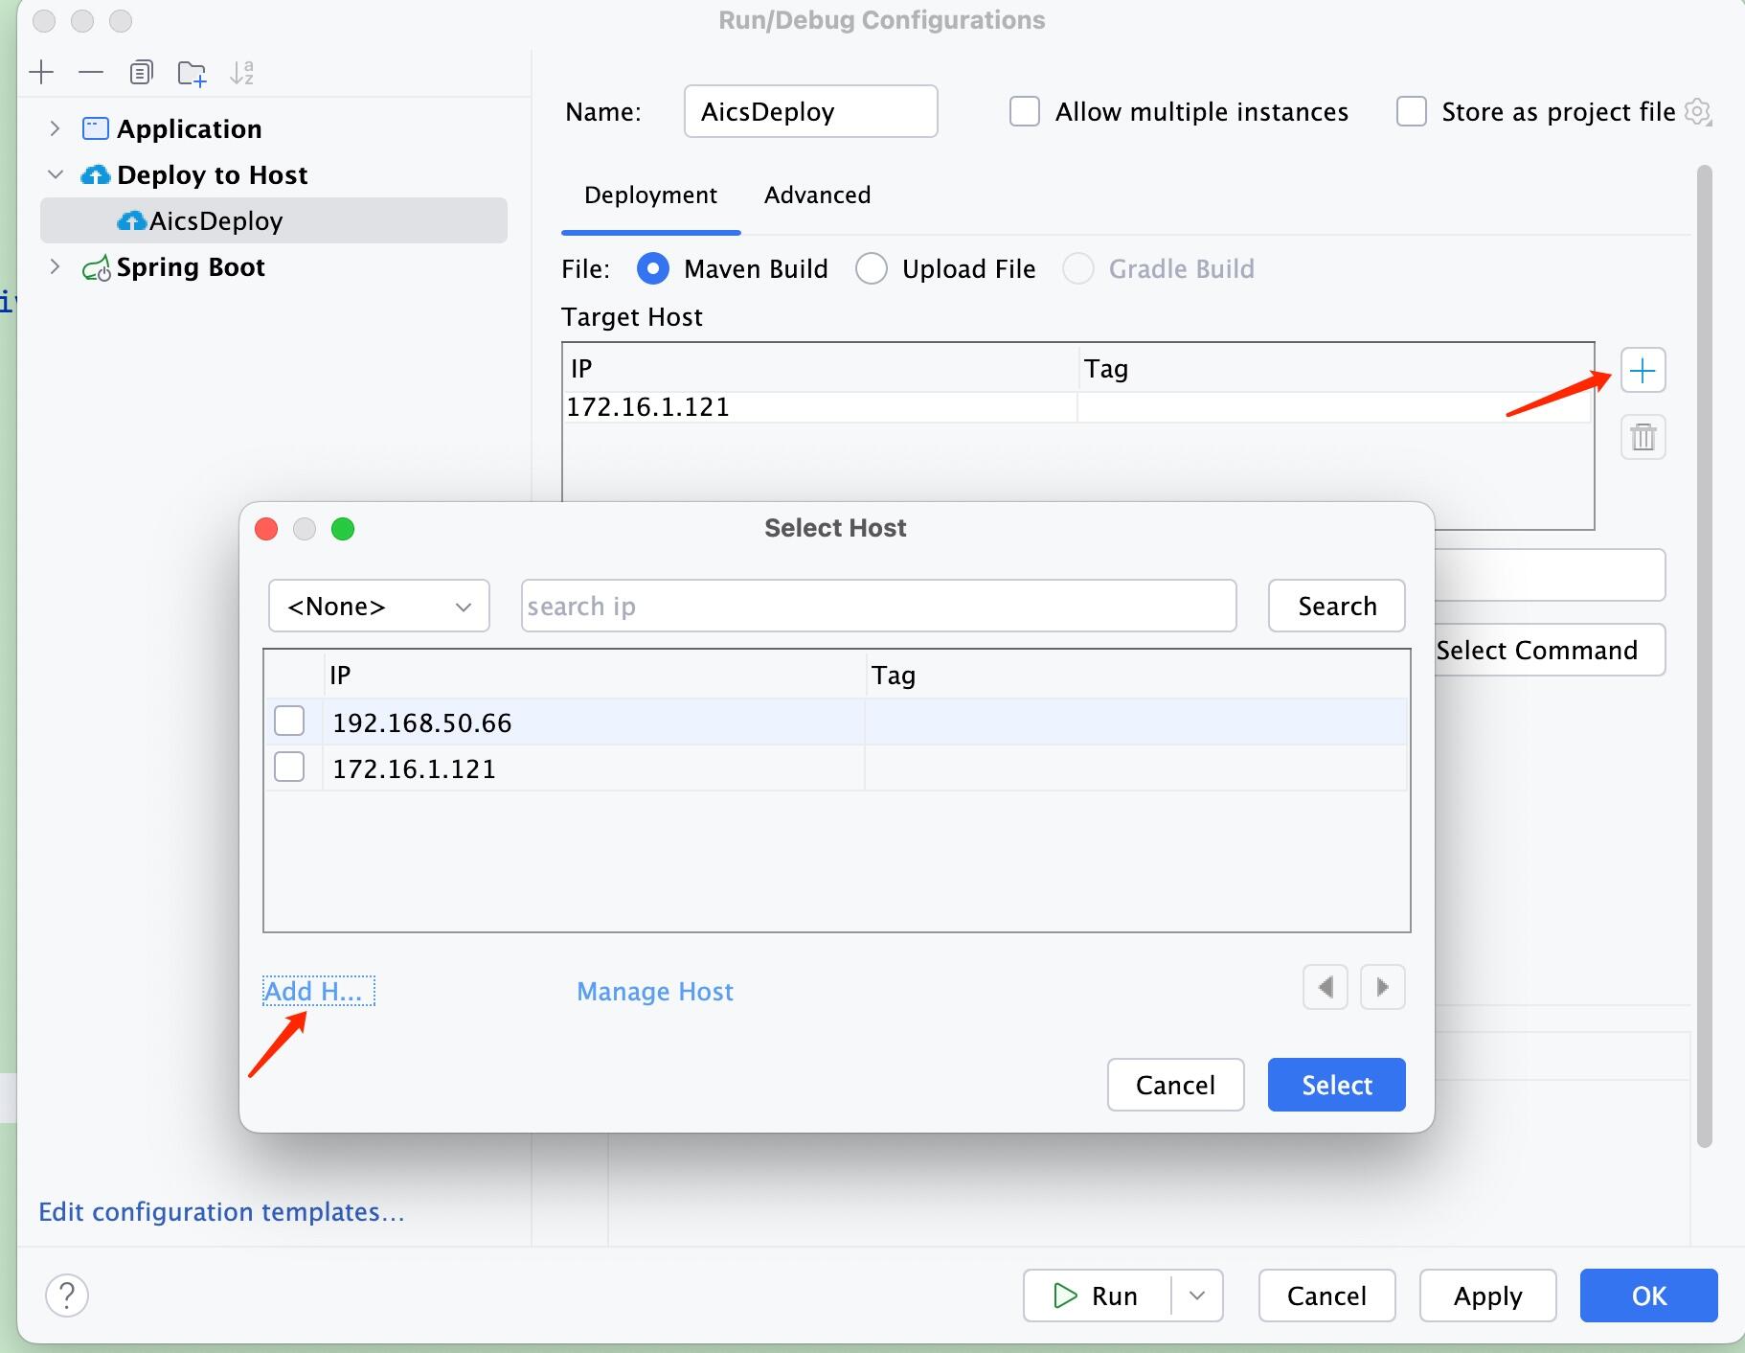This screenshot has height=1353, width=1745.
Task: Check the 172.16.1.121 host checkbox in dialog
Action: click(x=289, y=767)
